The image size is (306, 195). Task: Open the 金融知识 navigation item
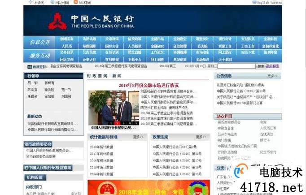click(x=202, y=60)
